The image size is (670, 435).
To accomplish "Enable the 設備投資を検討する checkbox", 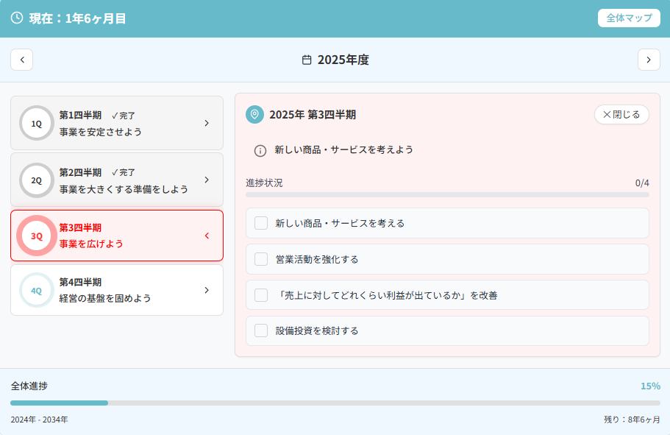I will pos(261,330).
